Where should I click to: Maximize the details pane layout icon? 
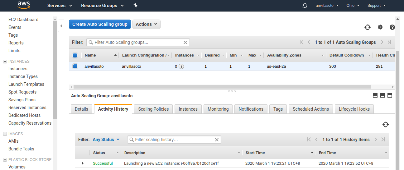point(390,95)
